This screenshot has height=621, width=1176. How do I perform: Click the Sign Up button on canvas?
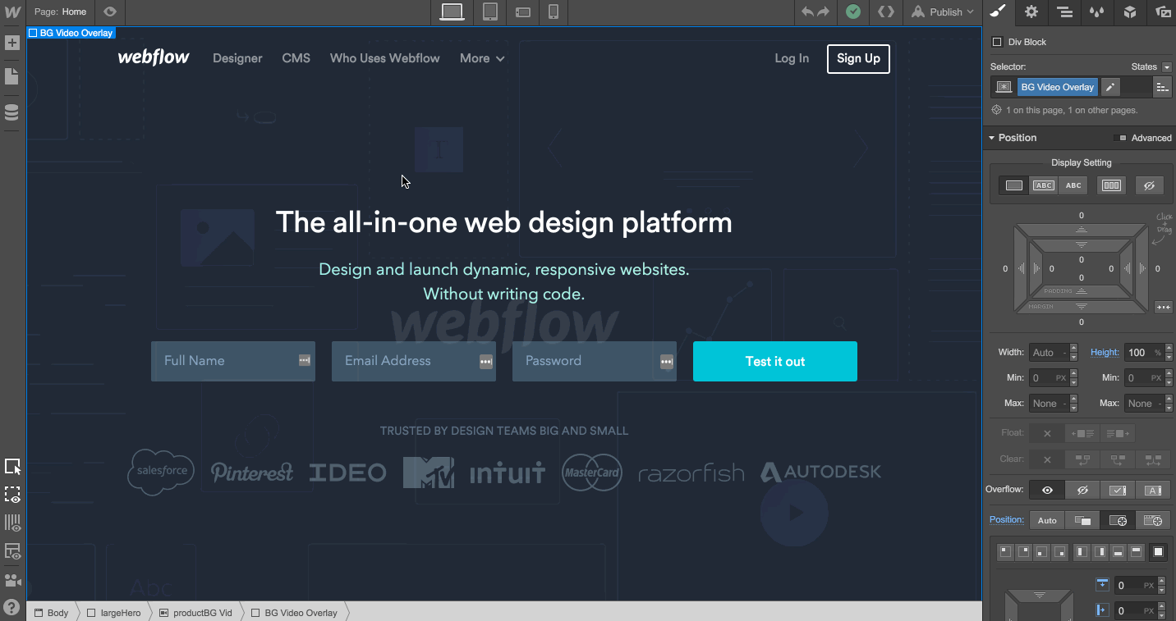(858, 58)
